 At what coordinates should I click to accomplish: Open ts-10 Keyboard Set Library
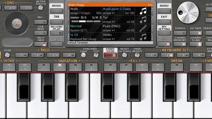pyautogui.click(x=86, y=37)
